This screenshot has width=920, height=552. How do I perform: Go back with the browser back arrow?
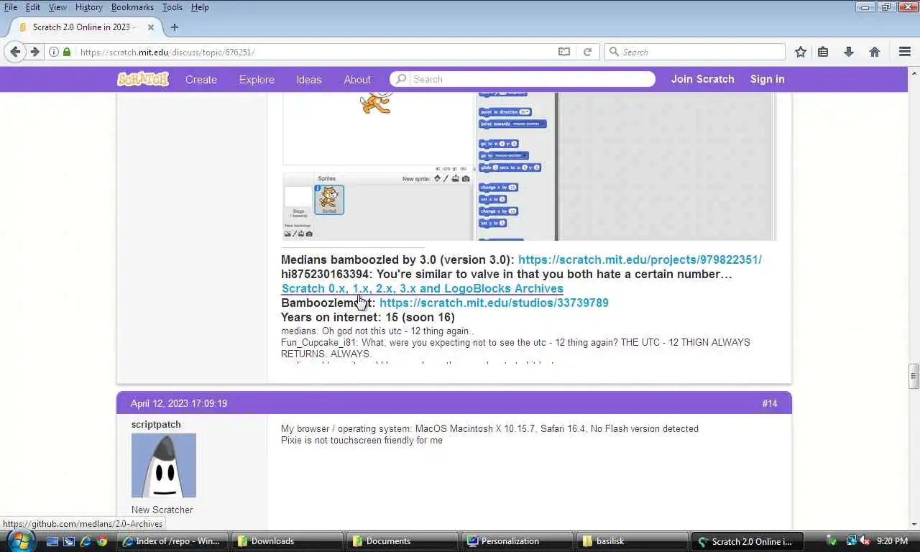coord(16,52)
